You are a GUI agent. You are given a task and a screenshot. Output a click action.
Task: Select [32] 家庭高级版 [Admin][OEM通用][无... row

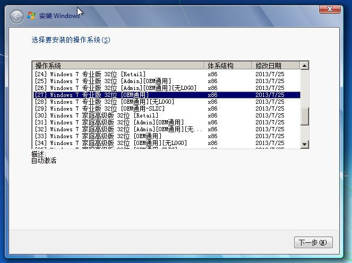pos(167,129)
